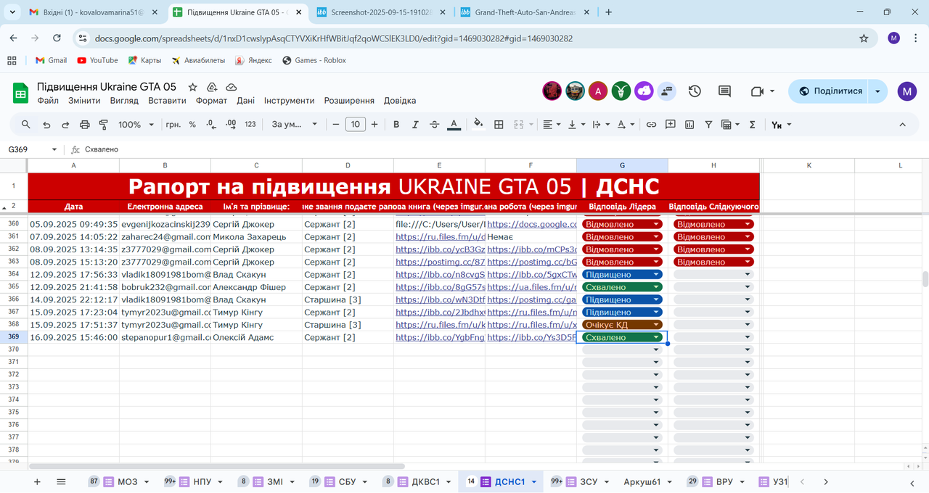Insert a chart
Screen dimensions: 929x493
(689, 125)
